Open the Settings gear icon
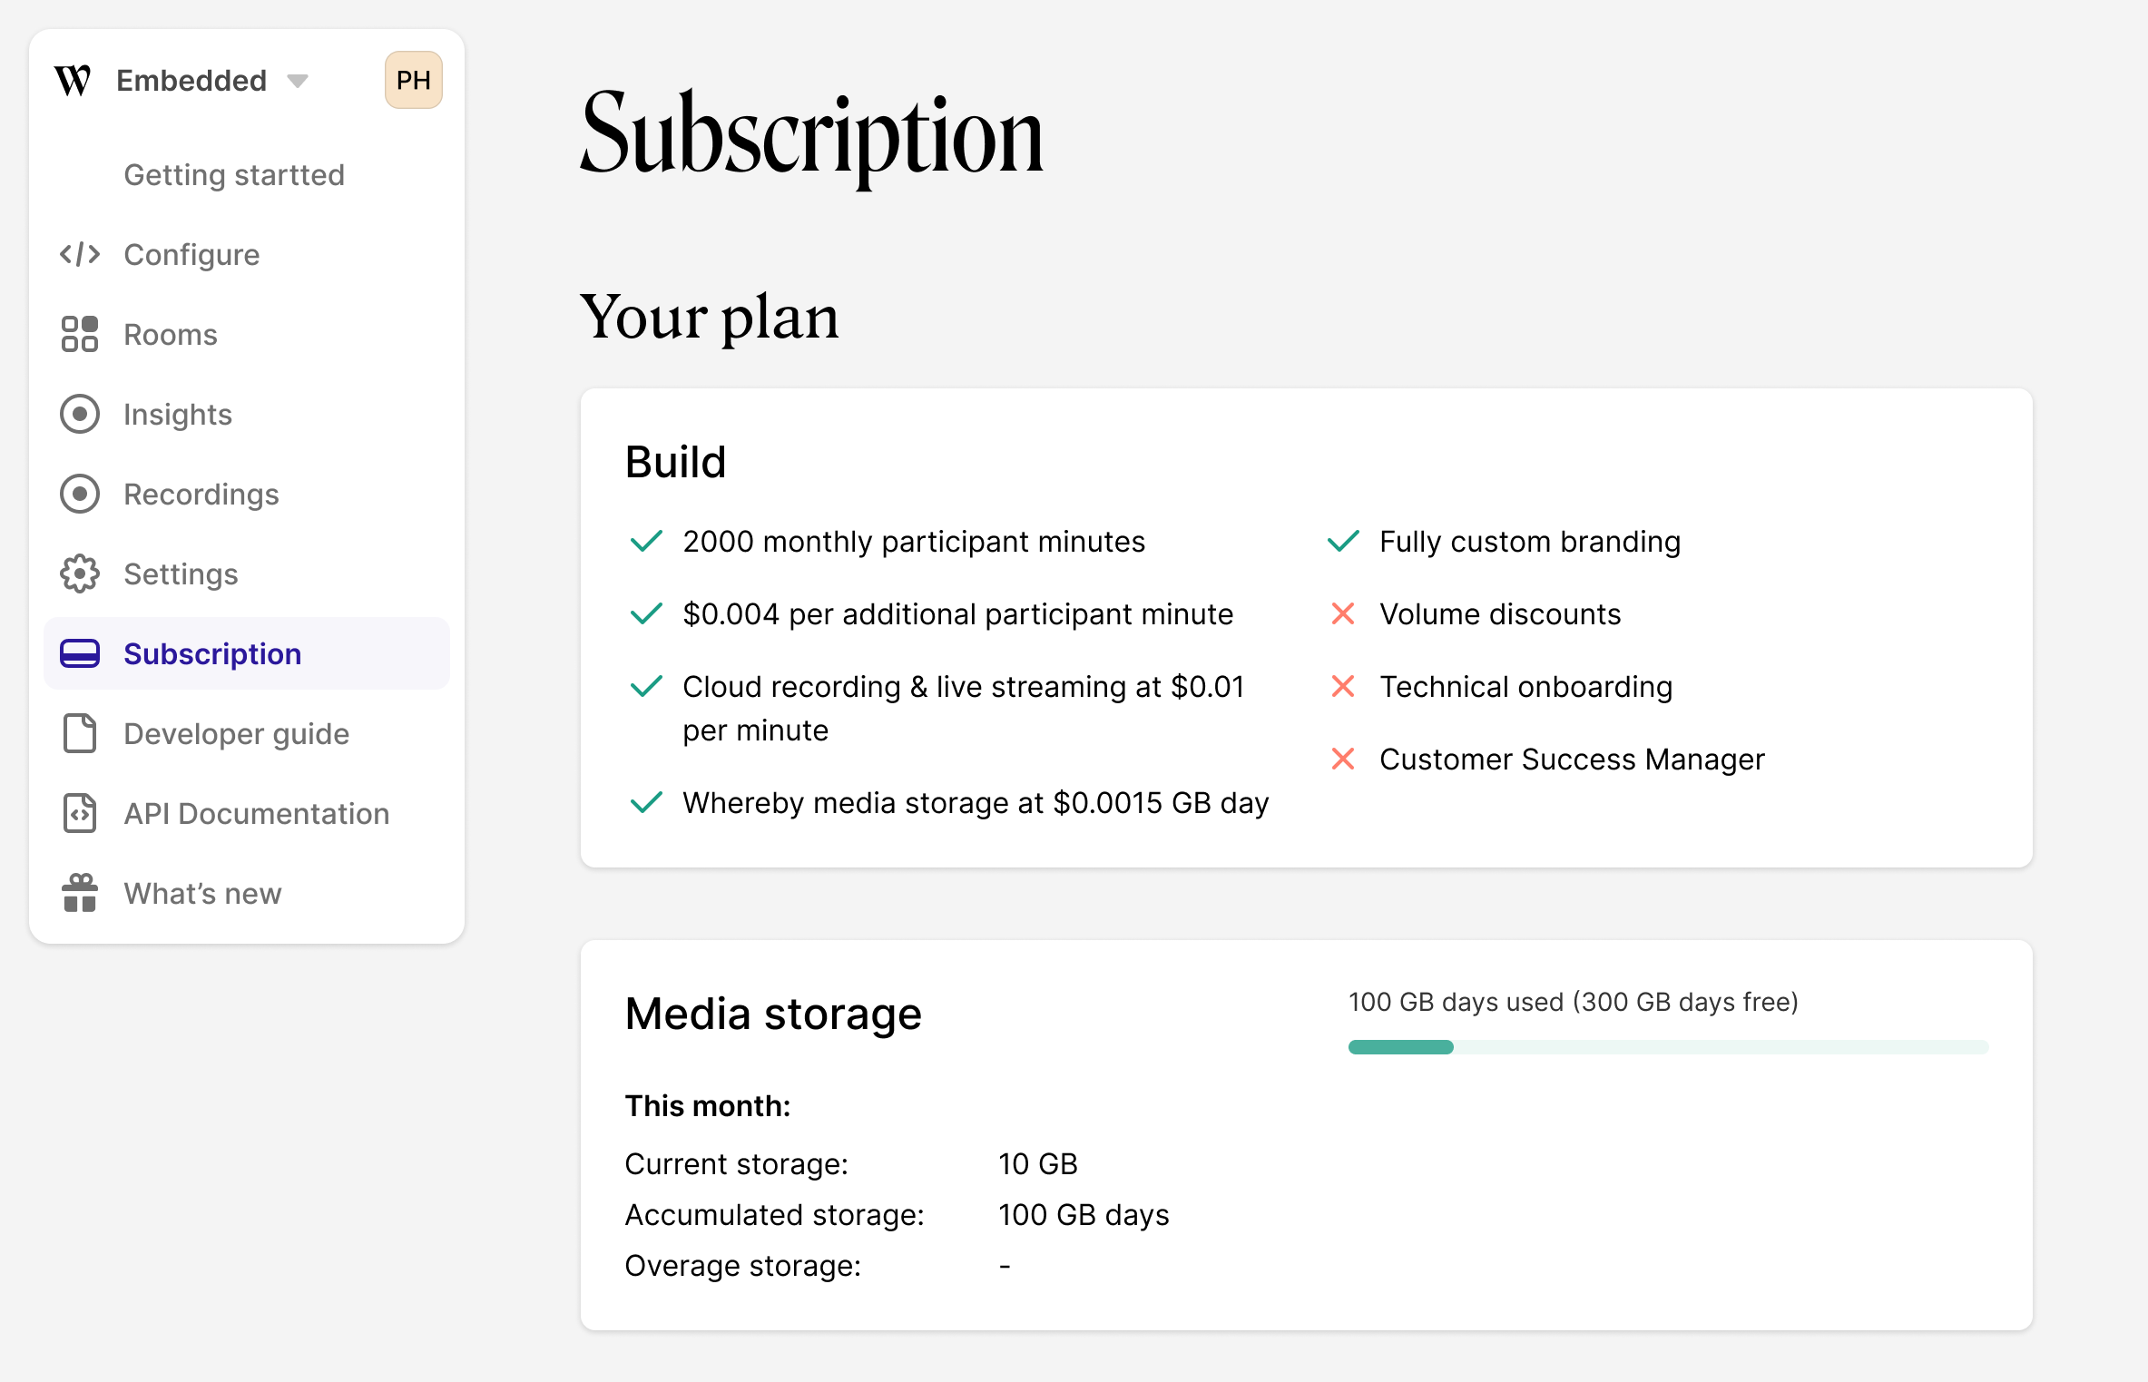Screen dimensions: 2148x1382 click(80, 573)
